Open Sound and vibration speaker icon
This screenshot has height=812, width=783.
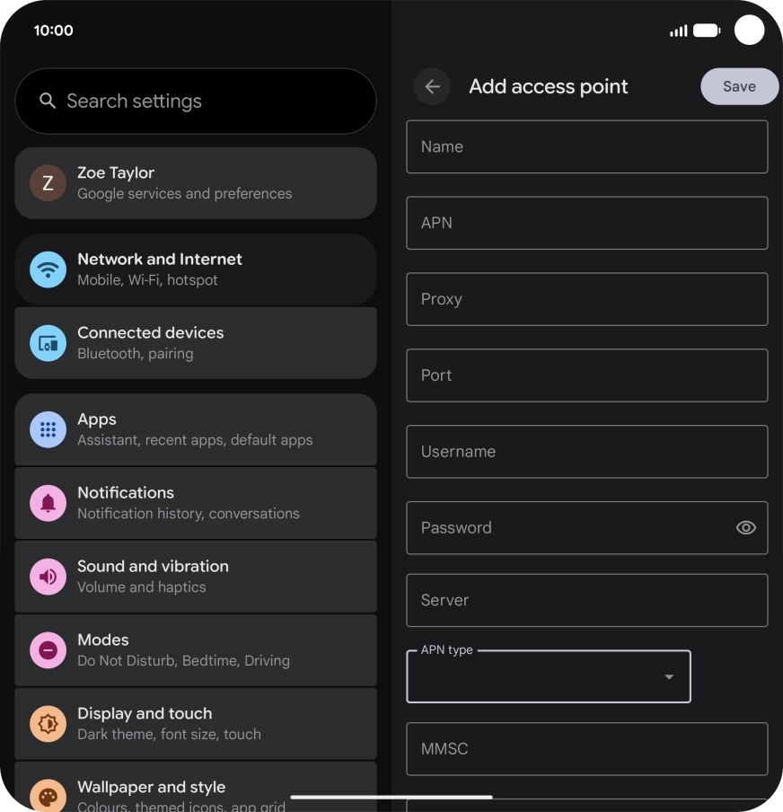[48, 577]
